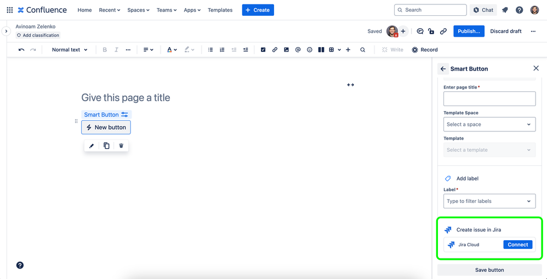Expand the left sidebar chevron
Viewport: 547px width, 279px height.
tap(6, 31)
